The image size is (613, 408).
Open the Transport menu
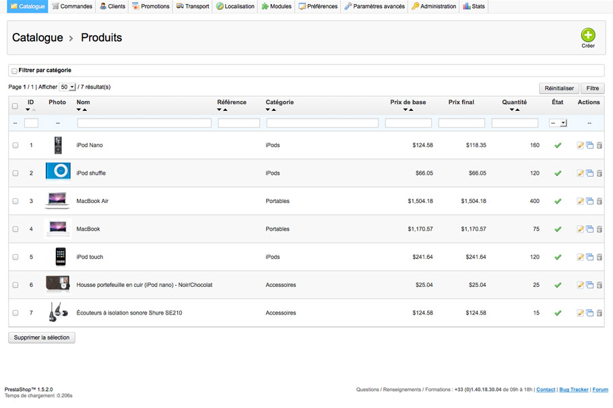click(193, 6)
